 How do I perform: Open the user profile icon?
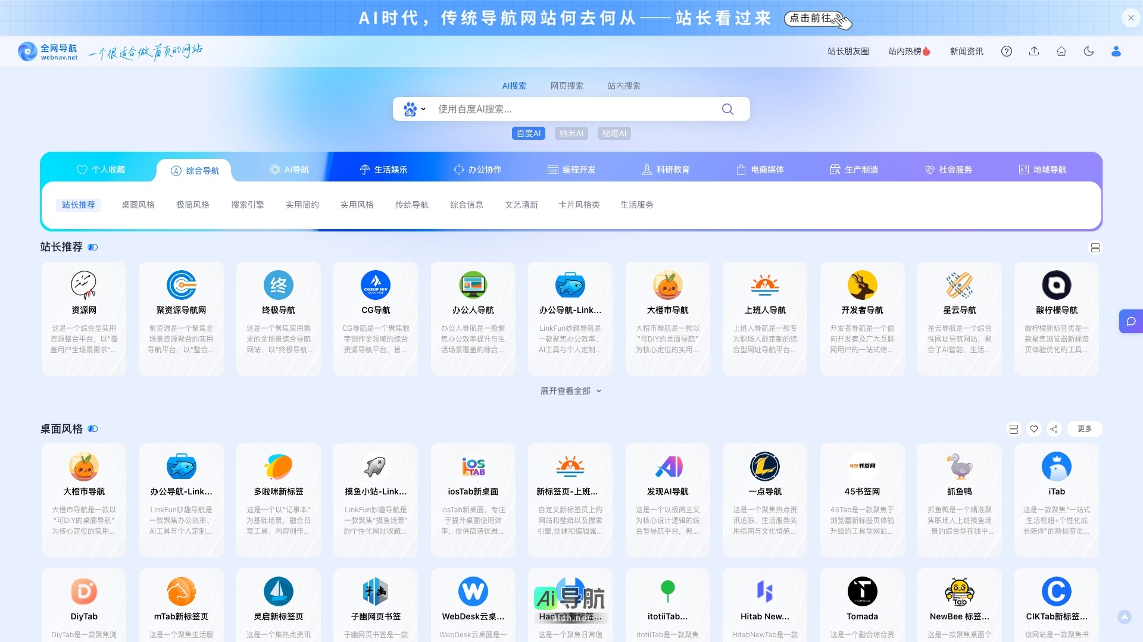(1116, 51)
